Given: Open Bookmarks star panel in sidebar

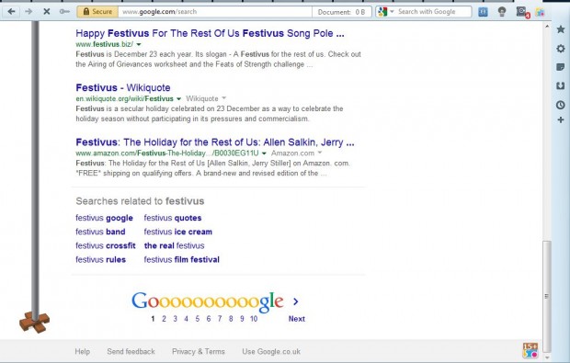Looking at the screenshot, I should [561, 29].
